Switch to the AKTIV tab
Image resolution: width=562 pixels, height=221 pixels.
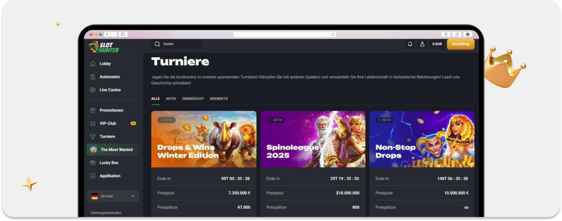pyautogui.click(x=171, y=99)
